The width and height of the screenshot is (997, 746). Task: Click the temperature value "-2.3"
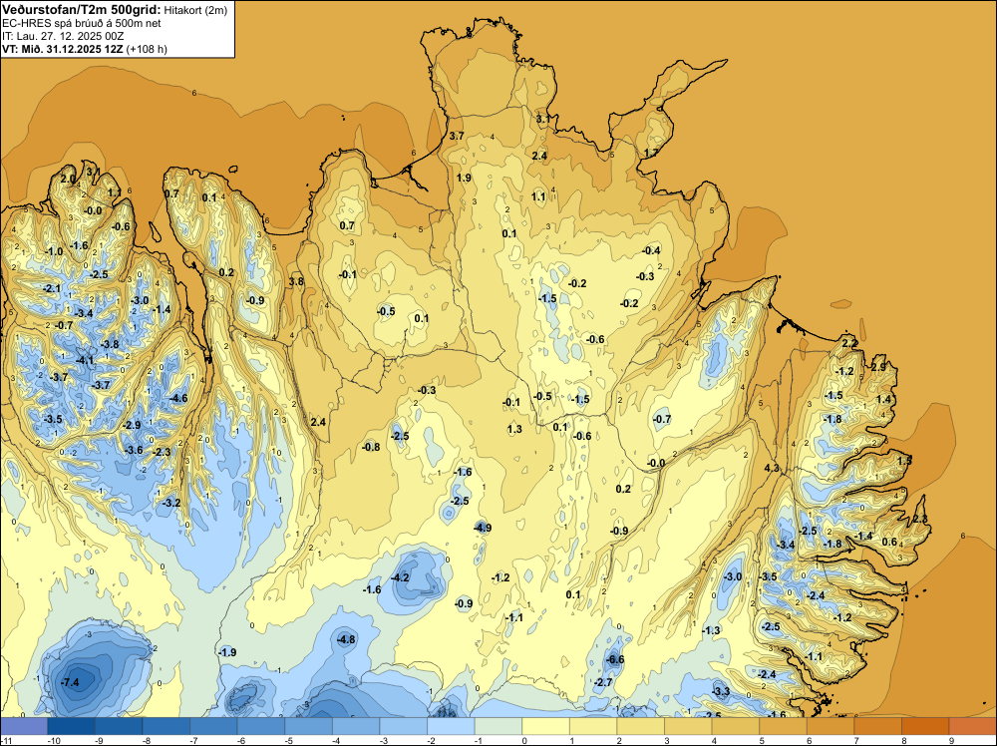[163, 452]
